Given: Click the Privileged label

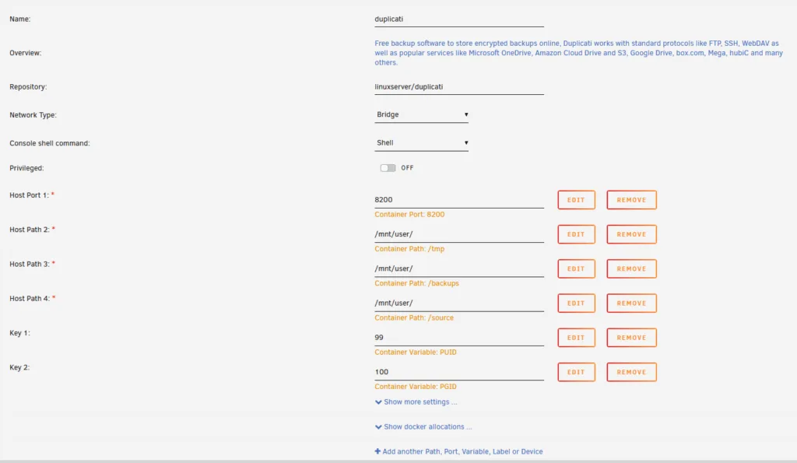Looking at the screenshot, I should [26, 168].
